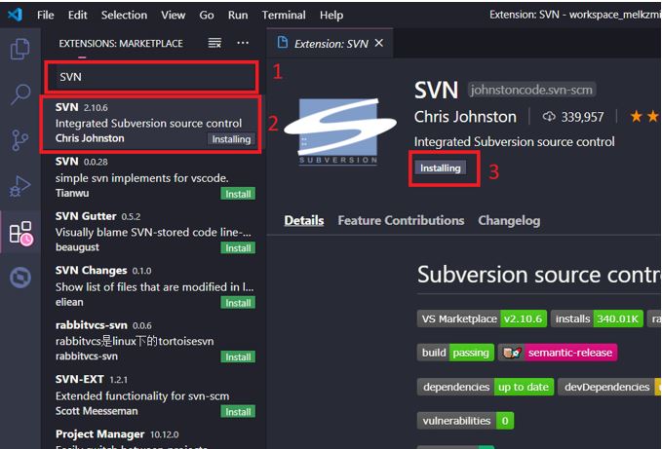Open the File menu
The width and height of the screenshot is (662, 449).
(45, 16)
